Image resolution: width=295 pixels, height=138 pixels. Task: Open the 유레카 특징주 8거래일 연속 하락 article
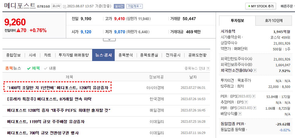point(49,99)
